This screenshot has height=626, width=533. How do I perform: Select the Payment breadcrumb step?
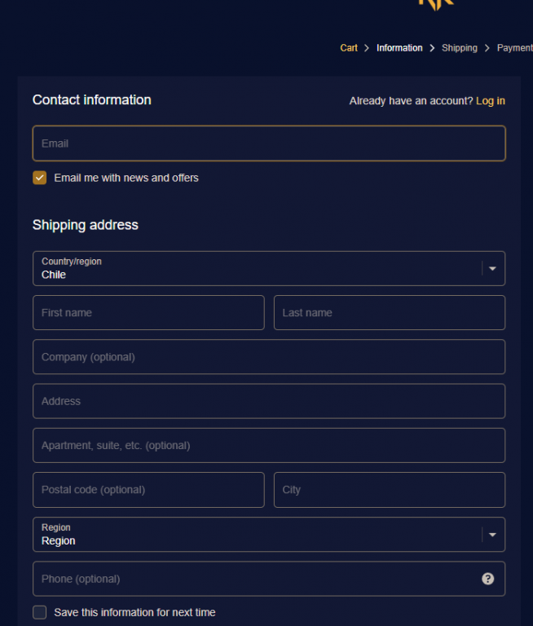(x=514, y=48)
